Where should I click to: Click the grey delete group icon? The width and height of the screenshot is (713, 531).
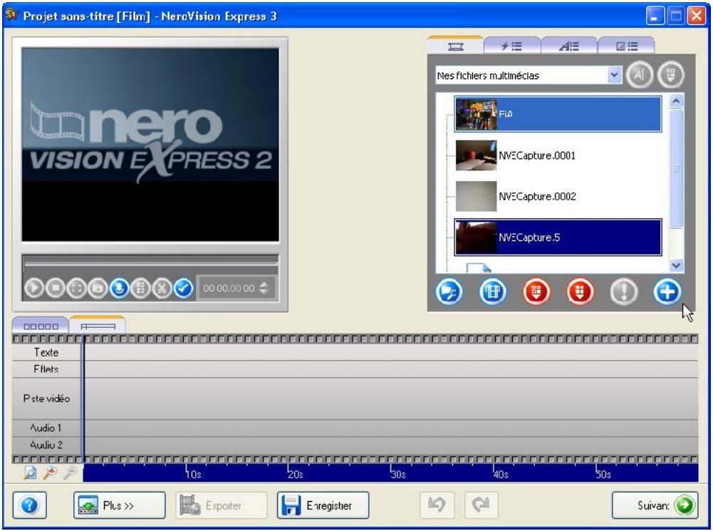tap(671, 75)
